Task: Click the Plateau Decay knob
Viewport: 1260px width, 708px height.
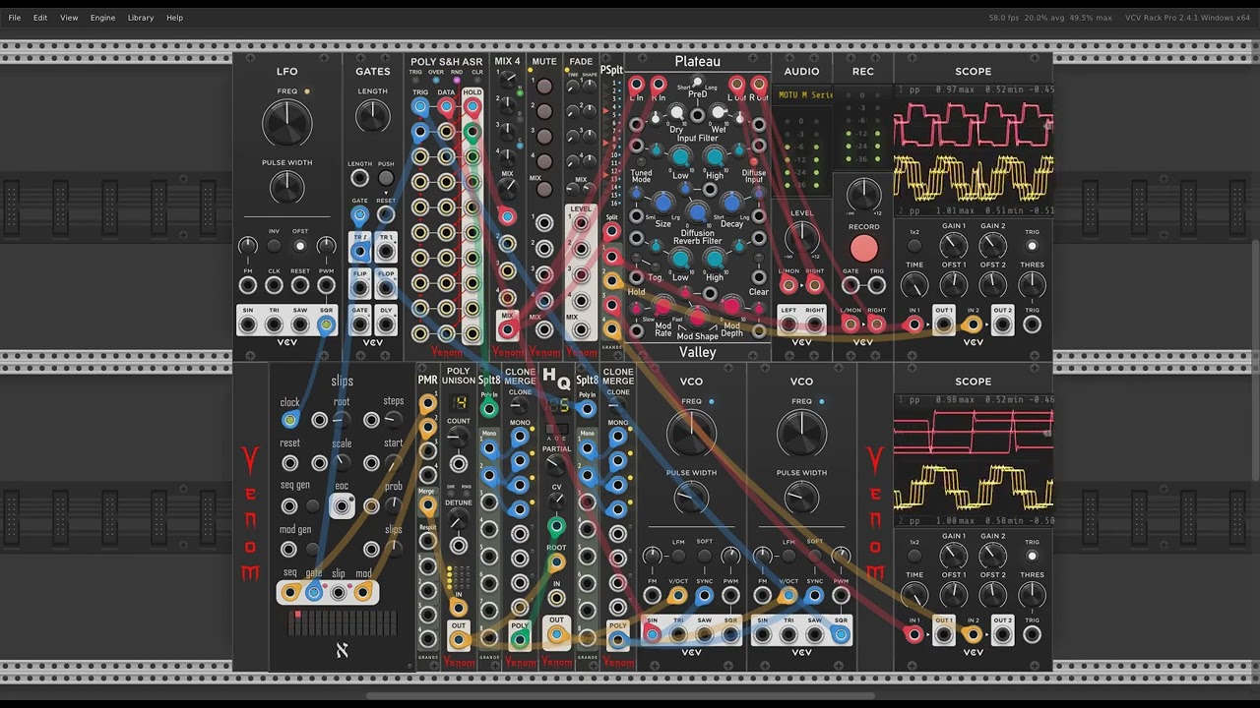Action: [731, 204]
